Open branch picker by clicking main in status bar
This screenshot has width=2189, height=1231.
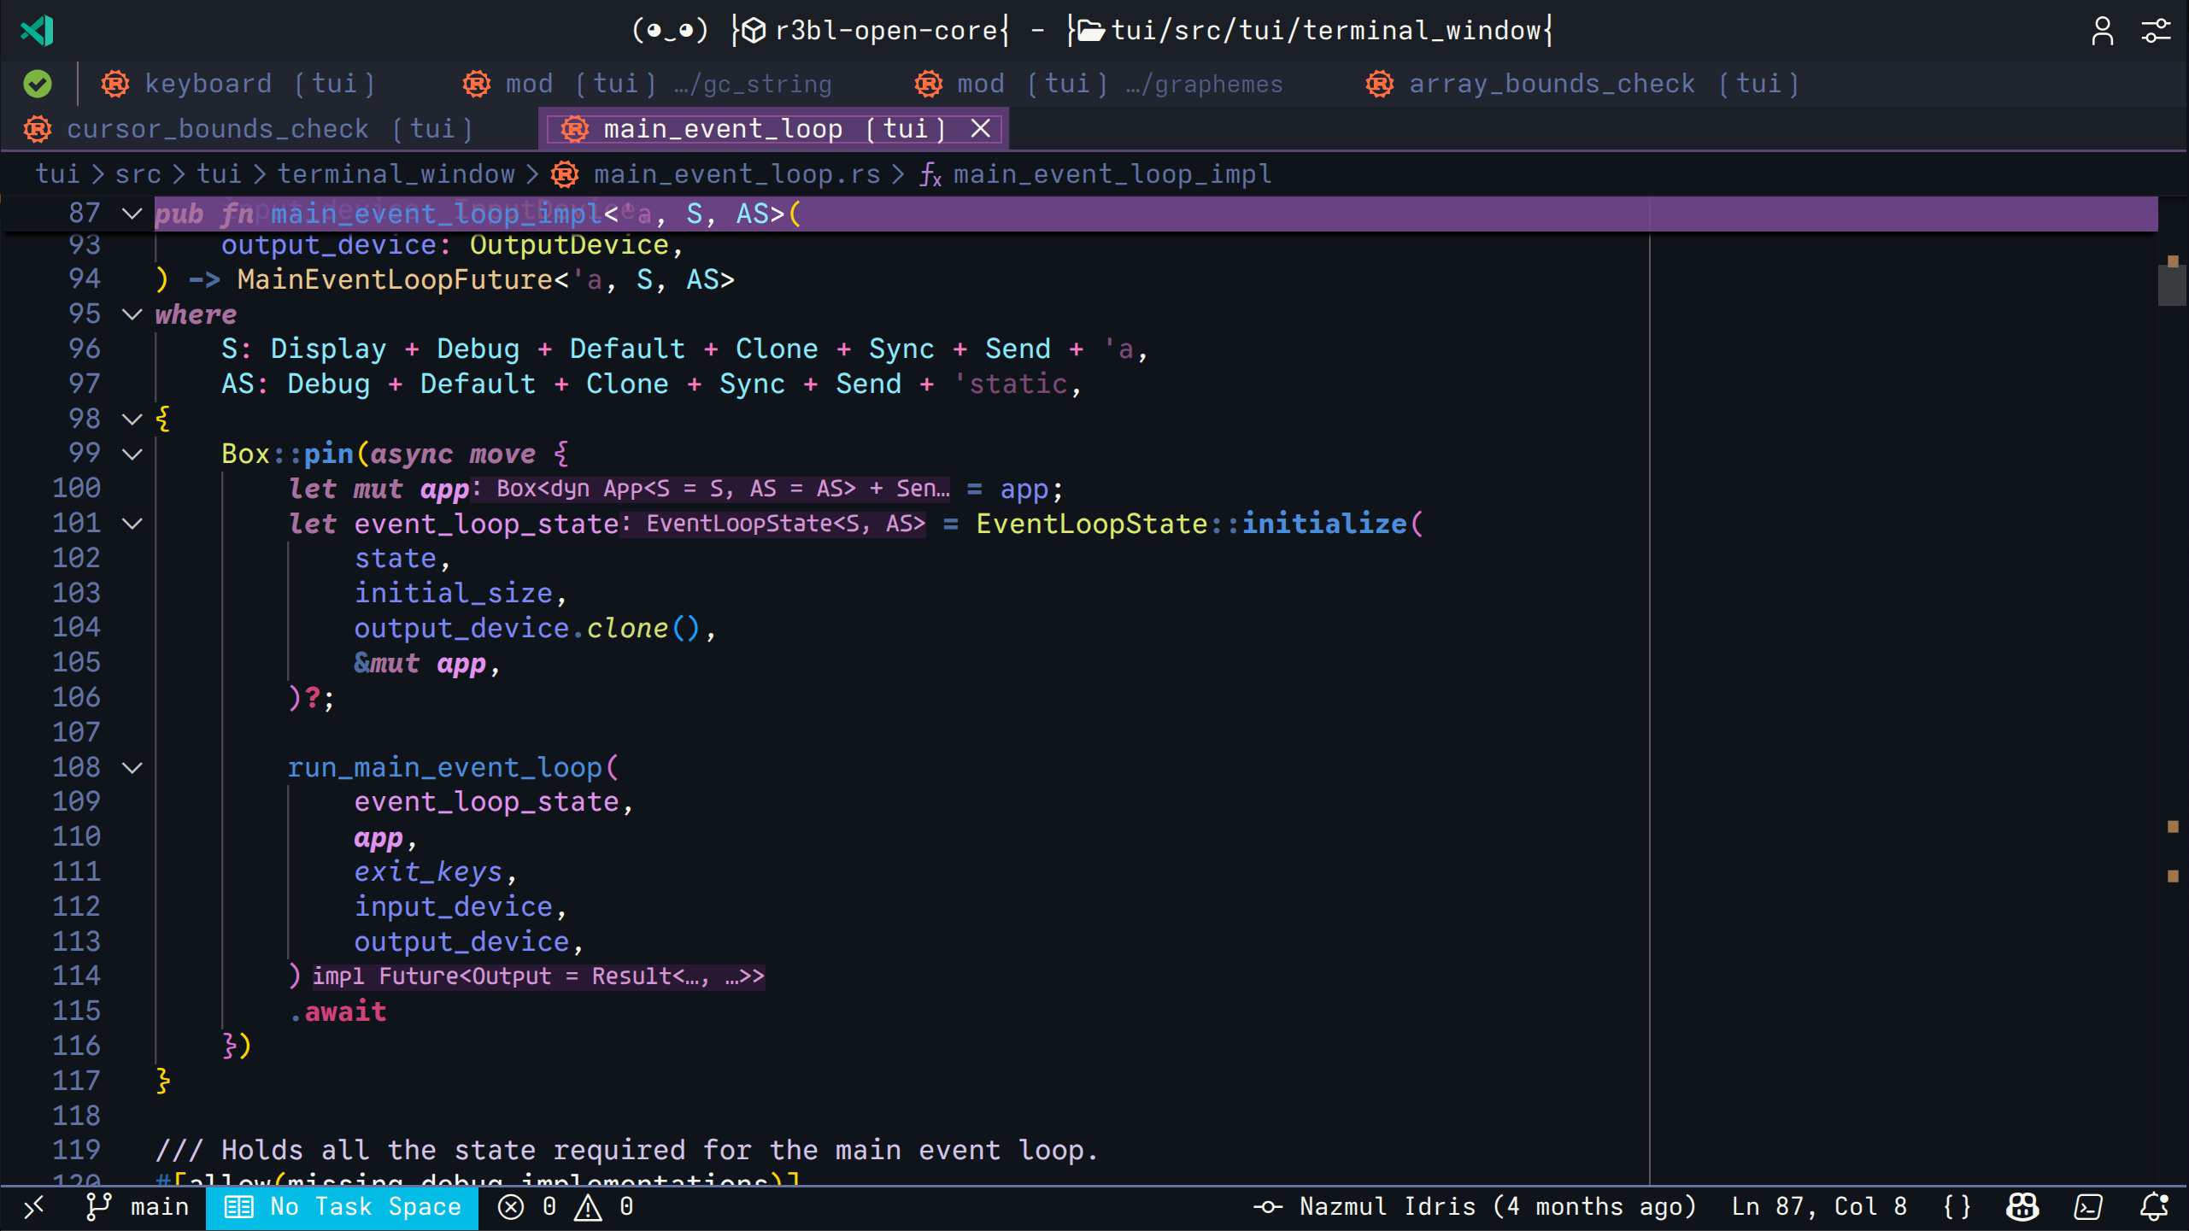tap(158, 1206)
